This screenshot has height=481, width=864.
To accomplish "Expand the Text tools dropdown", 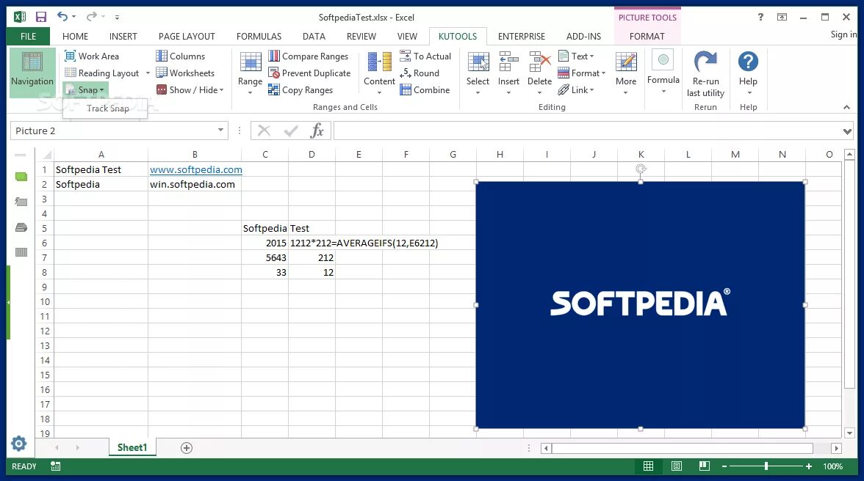I will coord(576,56).
